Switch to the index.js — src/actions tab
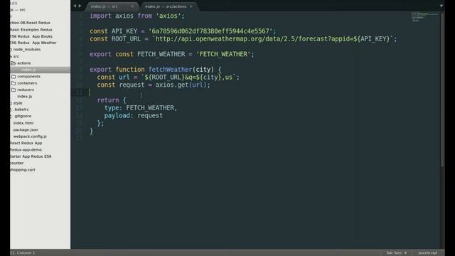Image resolution: width=455 pixels, height=256 pixels. [166, 6]
